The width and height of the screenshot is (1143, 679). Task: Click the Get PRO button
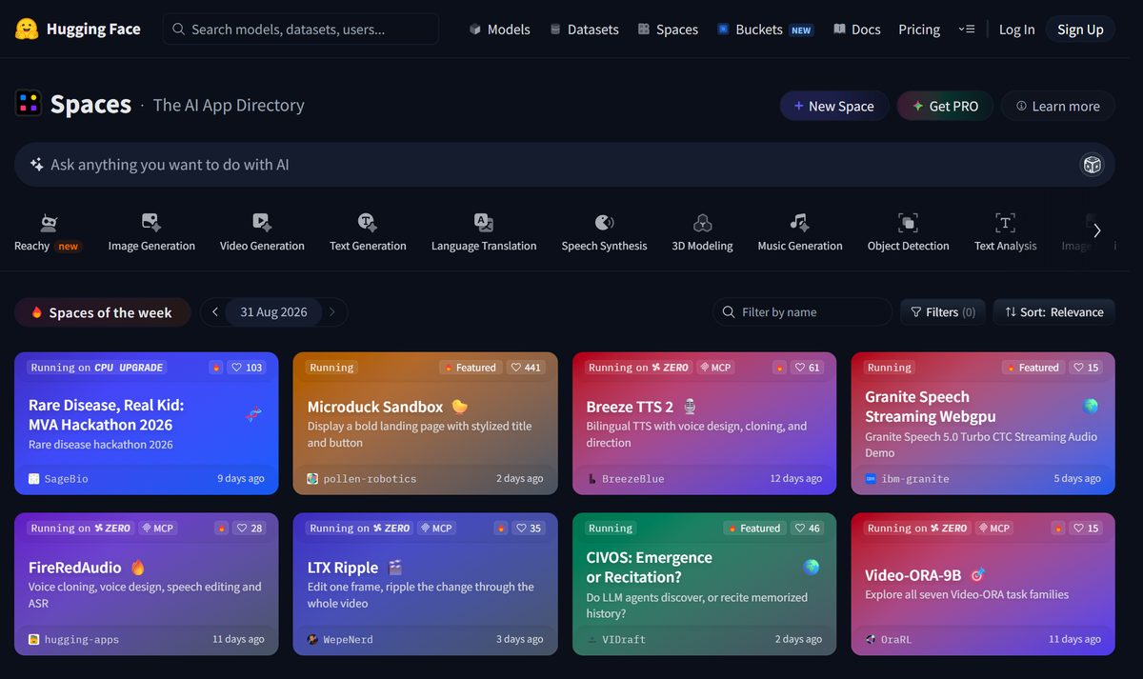tap(945, 106)
